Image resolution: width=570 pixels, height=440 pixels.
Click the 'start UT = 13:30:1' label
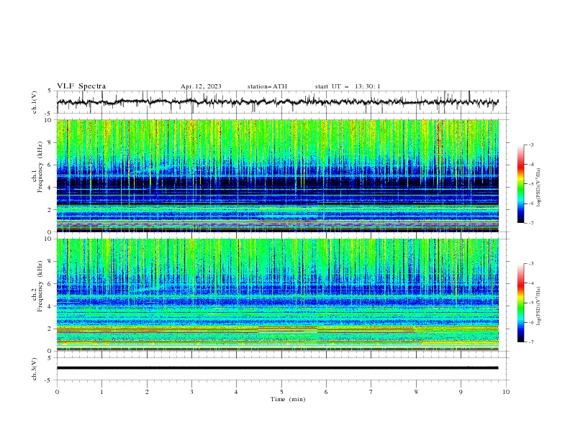[x=348, y=86]
